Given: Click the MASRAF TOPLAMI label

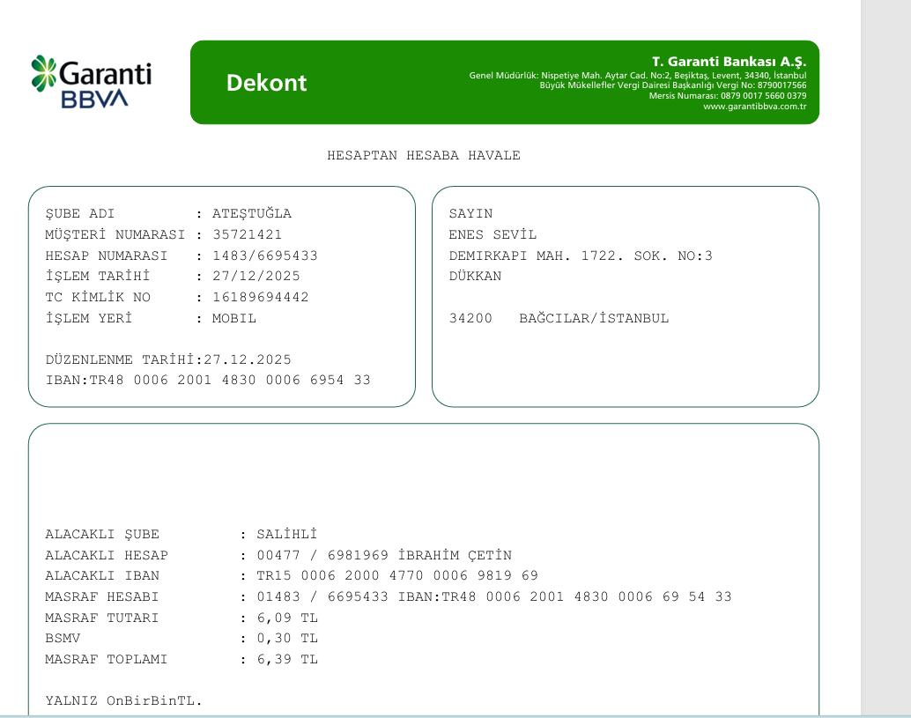Looking at the screenshot, I should pos(107,659).
